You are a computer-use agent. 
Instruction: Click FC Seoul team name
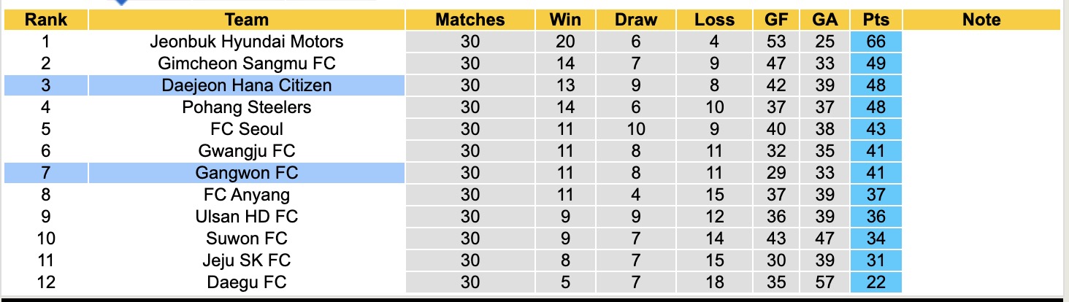(x=247, y=129)
